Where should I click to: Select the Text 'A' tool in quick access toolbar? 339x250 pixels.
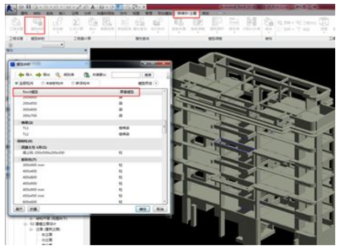pos(93,8)
